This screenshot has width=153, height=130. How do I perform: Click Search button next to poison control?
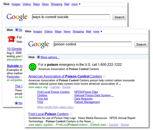click(141, 45)
